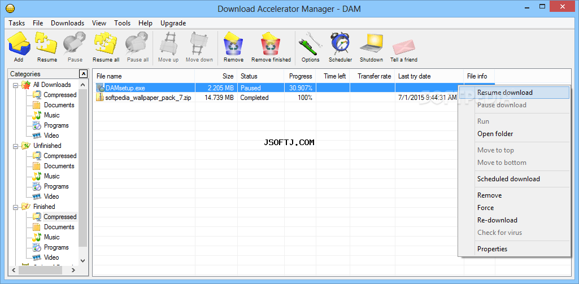Click the Categories horizontal scrollbar left arrow
The image size is (579, 284).
[x=14, y=270]
